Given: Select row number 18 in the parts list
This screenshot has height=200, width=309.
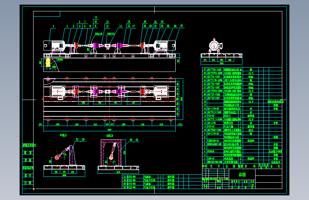Looking at the screenshot, I should (205, 101).
